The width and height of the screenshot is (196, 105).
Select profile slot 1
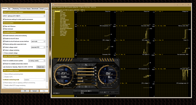click(x=107, y=92)
